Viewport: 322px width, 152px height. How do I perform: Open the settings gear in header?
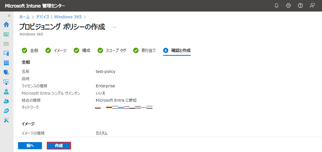pos(288,6)
